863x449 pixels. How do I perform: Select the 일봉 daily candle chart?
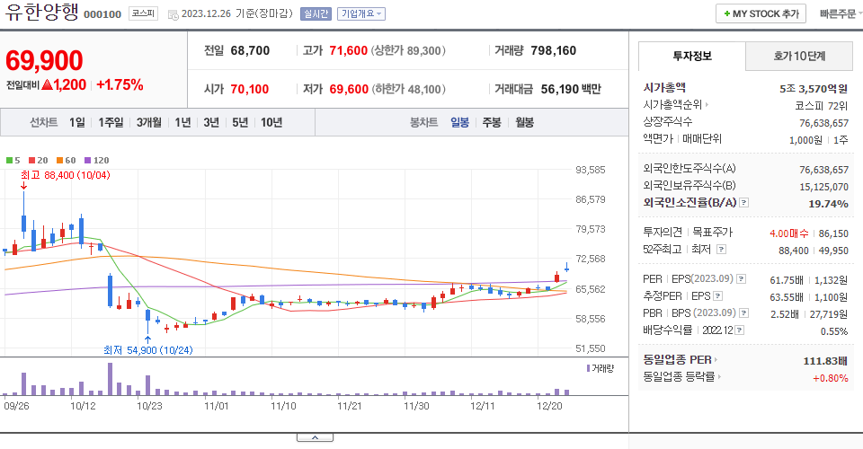459,122
